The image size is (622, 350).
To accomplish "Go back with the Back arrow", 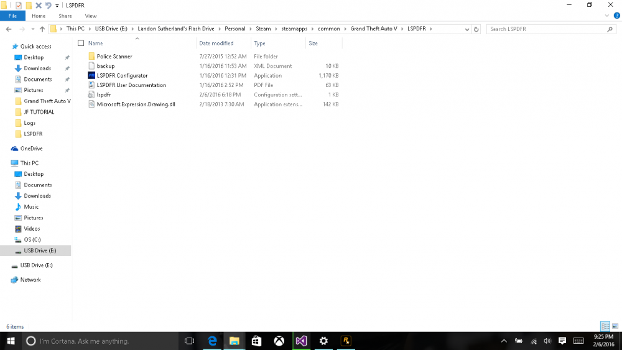I will click(x=9, y=29).
